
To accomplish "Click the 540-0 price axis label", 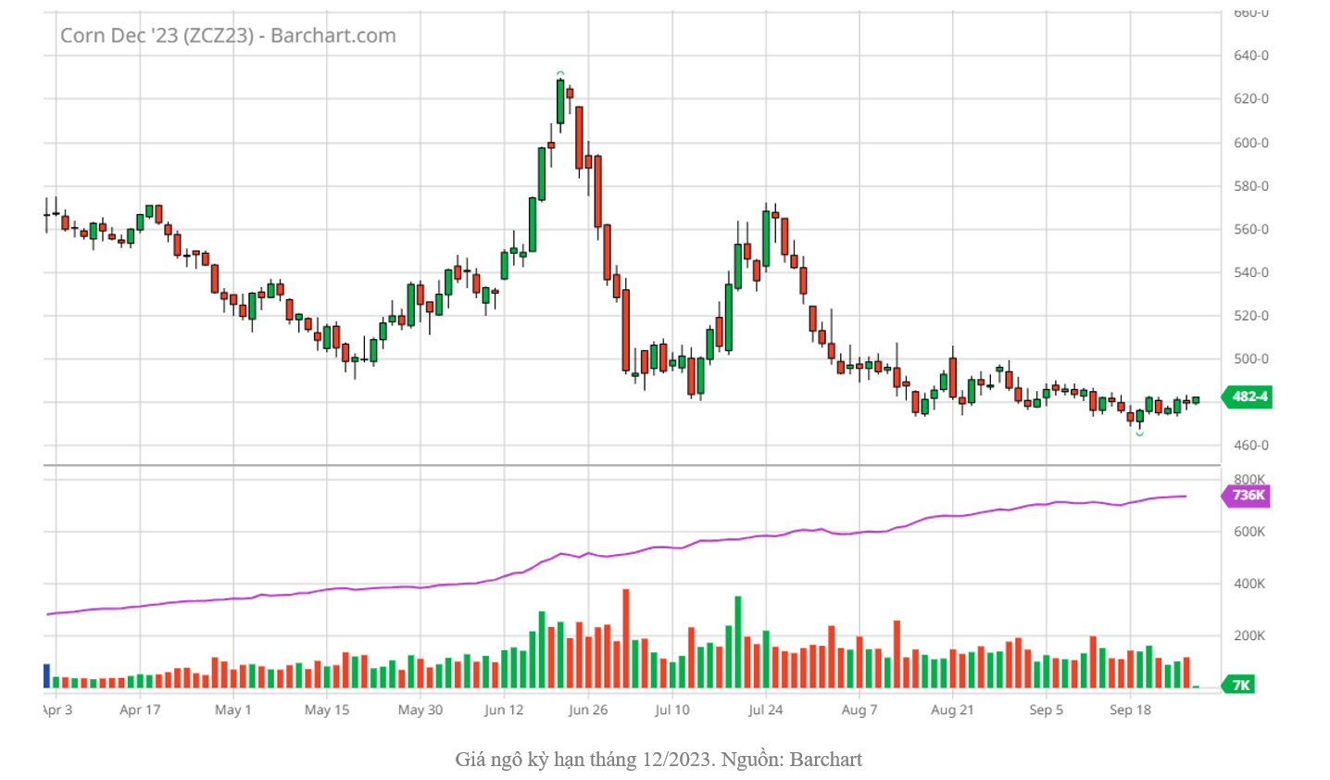I will (1251, 272).
